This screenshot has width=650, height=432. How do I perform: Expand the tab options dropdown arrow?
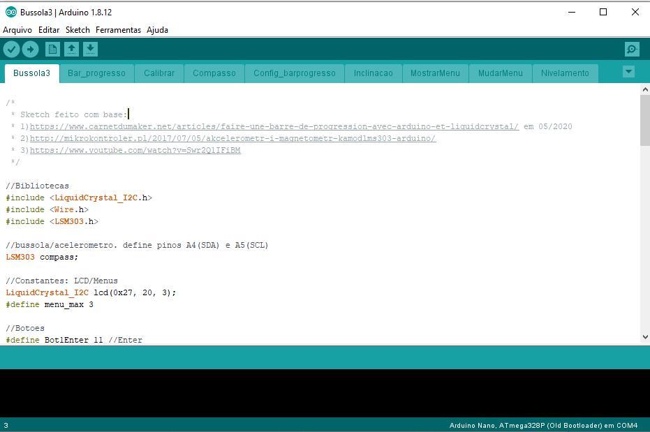pos(628,72)
